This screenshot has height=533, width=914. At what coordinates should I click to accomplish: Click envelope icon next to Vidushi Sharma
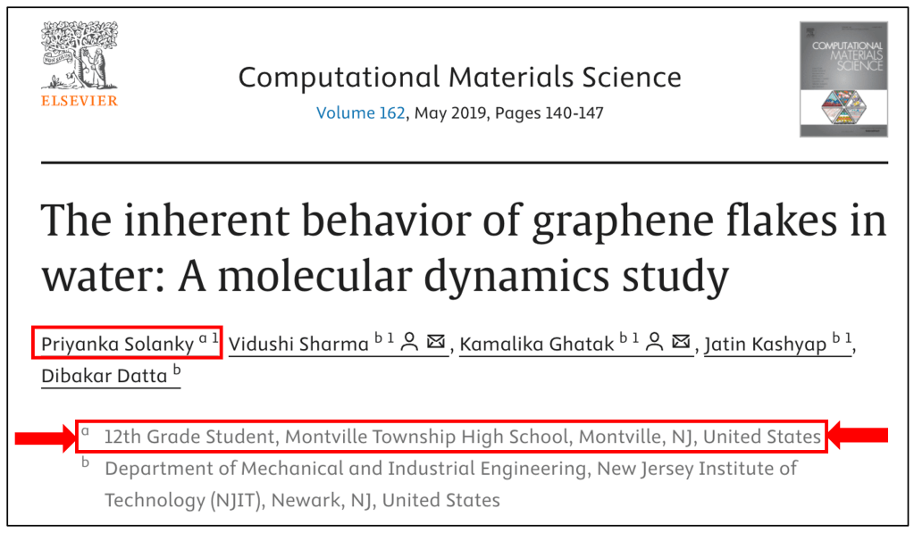point(436,343)
